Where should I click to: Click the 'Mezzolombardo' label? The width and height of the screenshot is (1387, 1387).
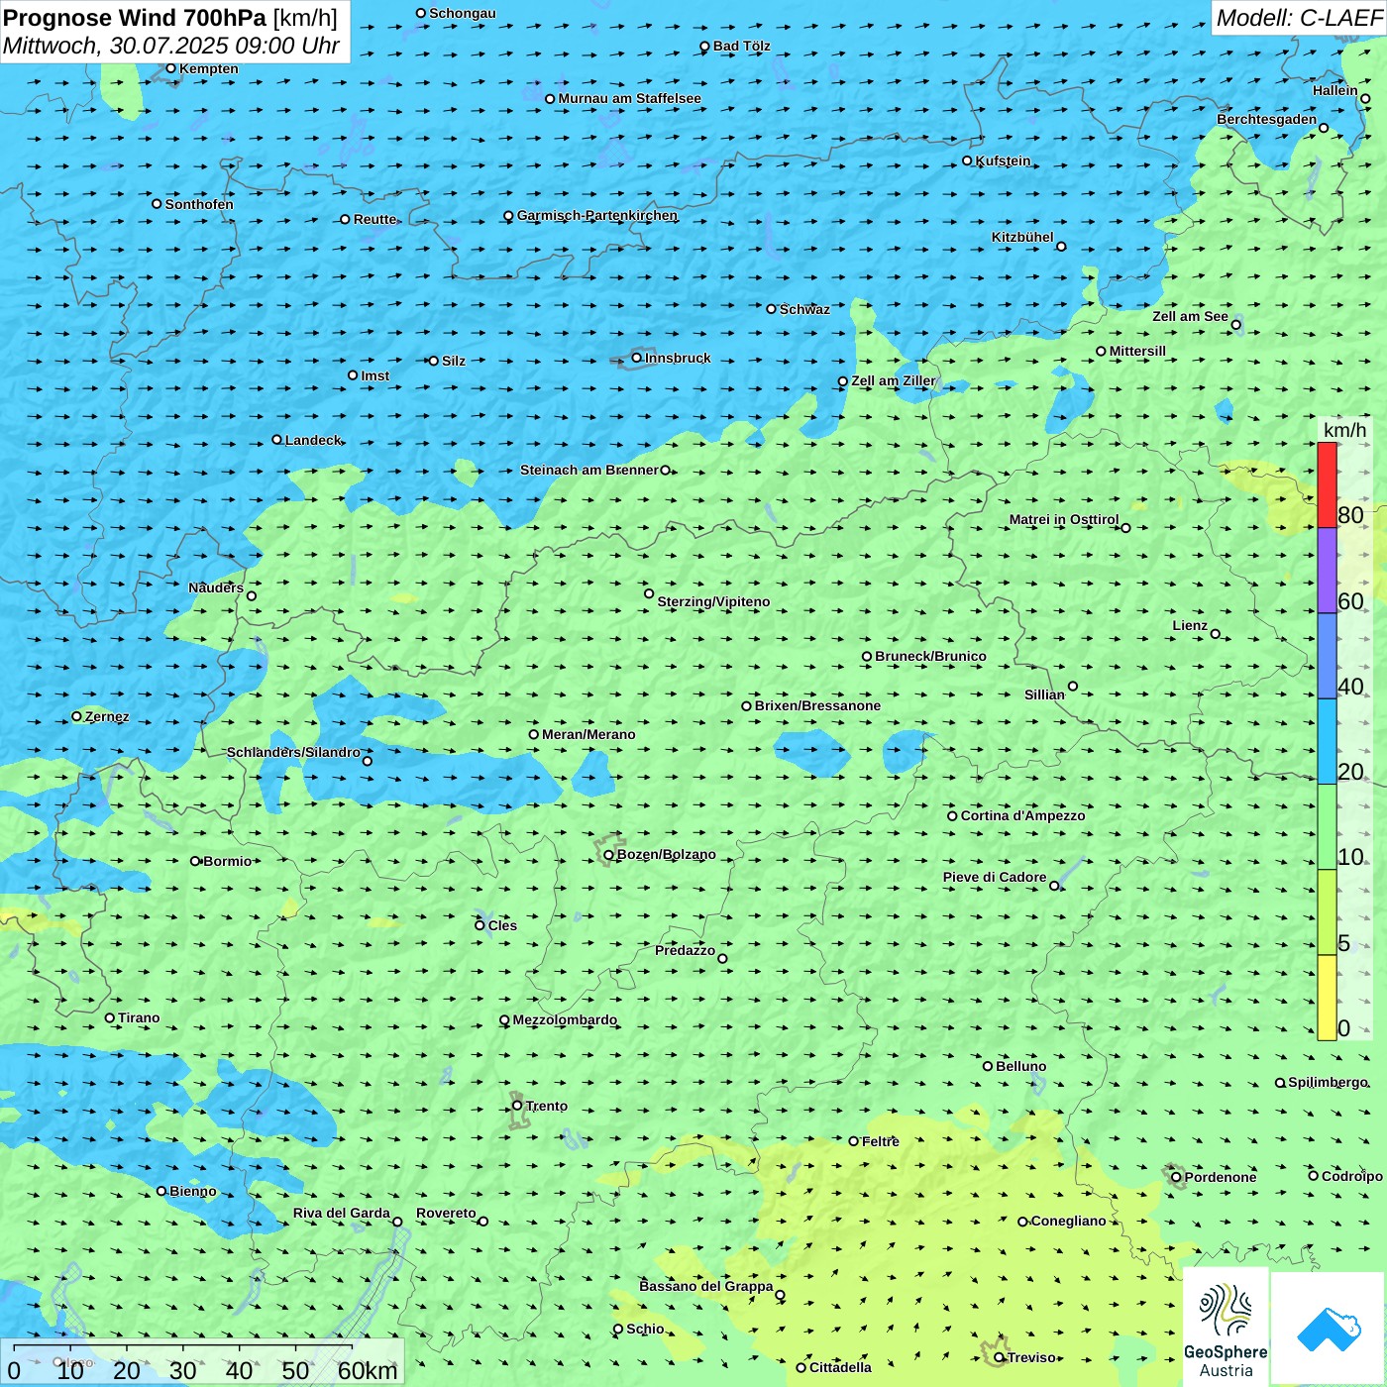pos(565,1019)
